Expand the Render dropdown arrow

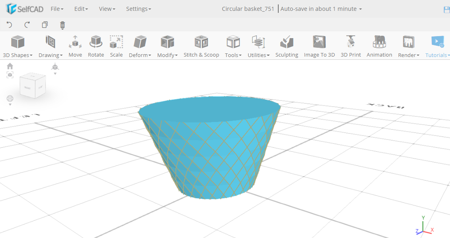[418, 55]
